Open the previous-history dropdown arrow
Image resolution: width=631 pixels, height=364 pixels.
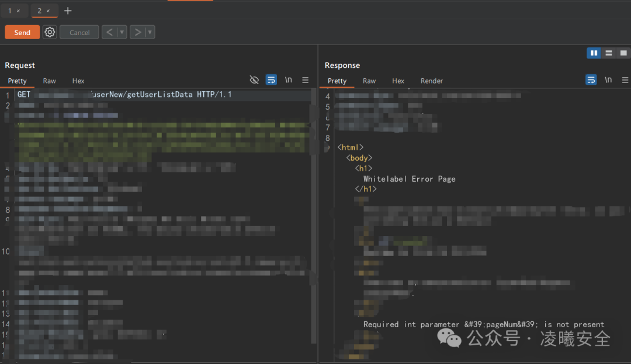[122, 32]
